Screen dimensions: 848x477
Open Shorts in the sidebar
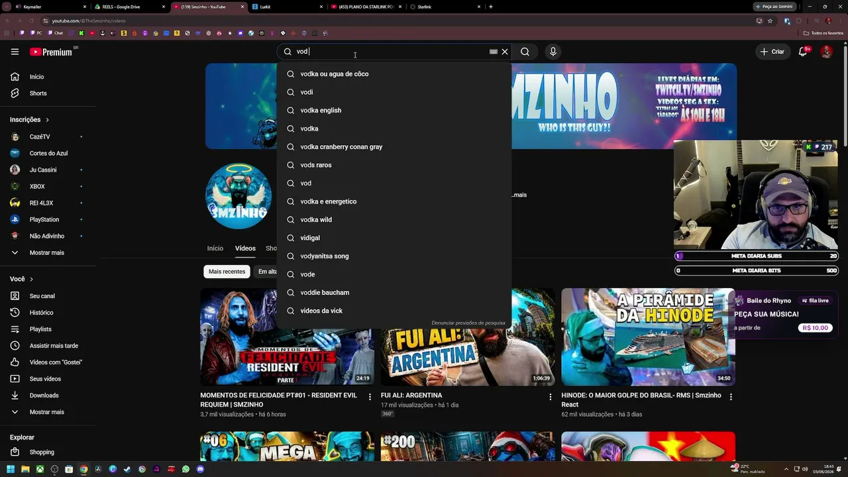pos(48,93)
